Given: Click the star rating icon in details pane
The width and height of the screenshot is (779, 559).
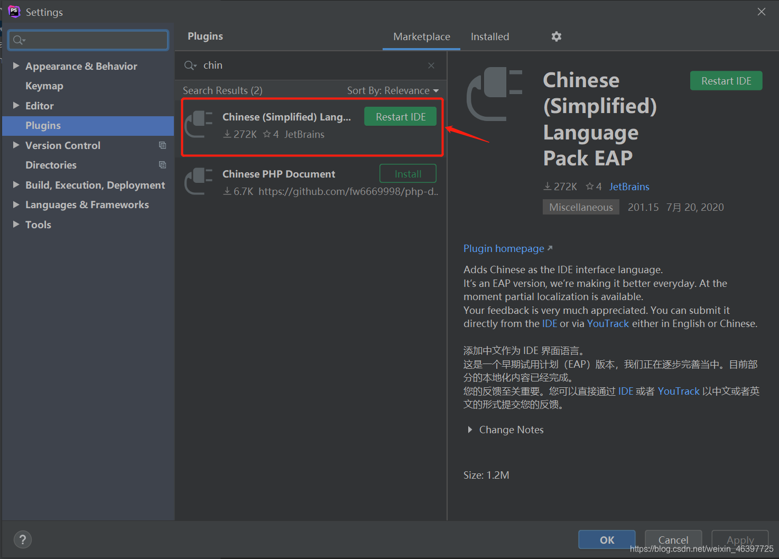Looking at the screenshot, I should tap(589, 187).
